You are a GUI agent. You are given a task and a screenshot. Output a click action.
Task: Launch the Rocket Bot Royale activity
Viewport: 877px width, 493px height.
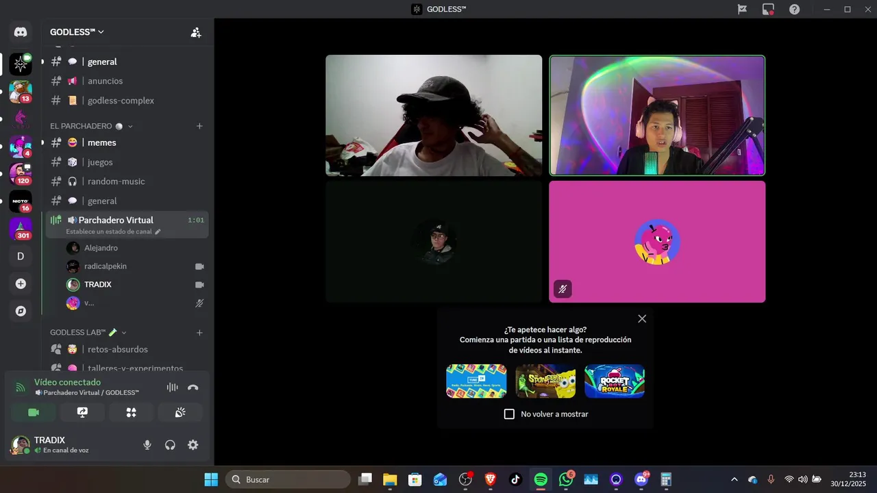(x=615, y=381)
